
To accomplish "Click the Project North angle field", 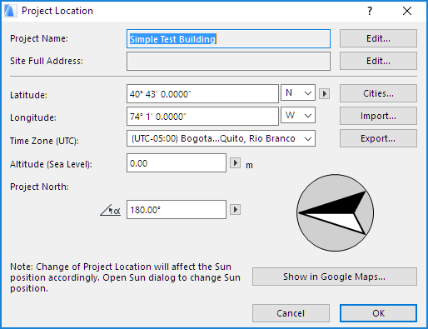I will [177, 209].
